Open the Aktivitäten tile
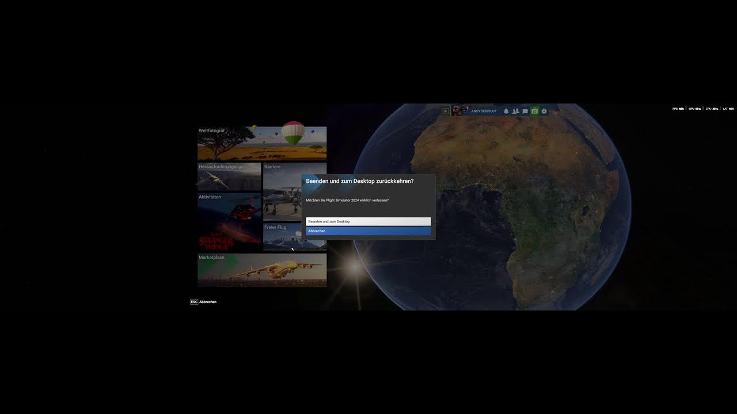The image size is (737, 414). [x=229, y=222]
